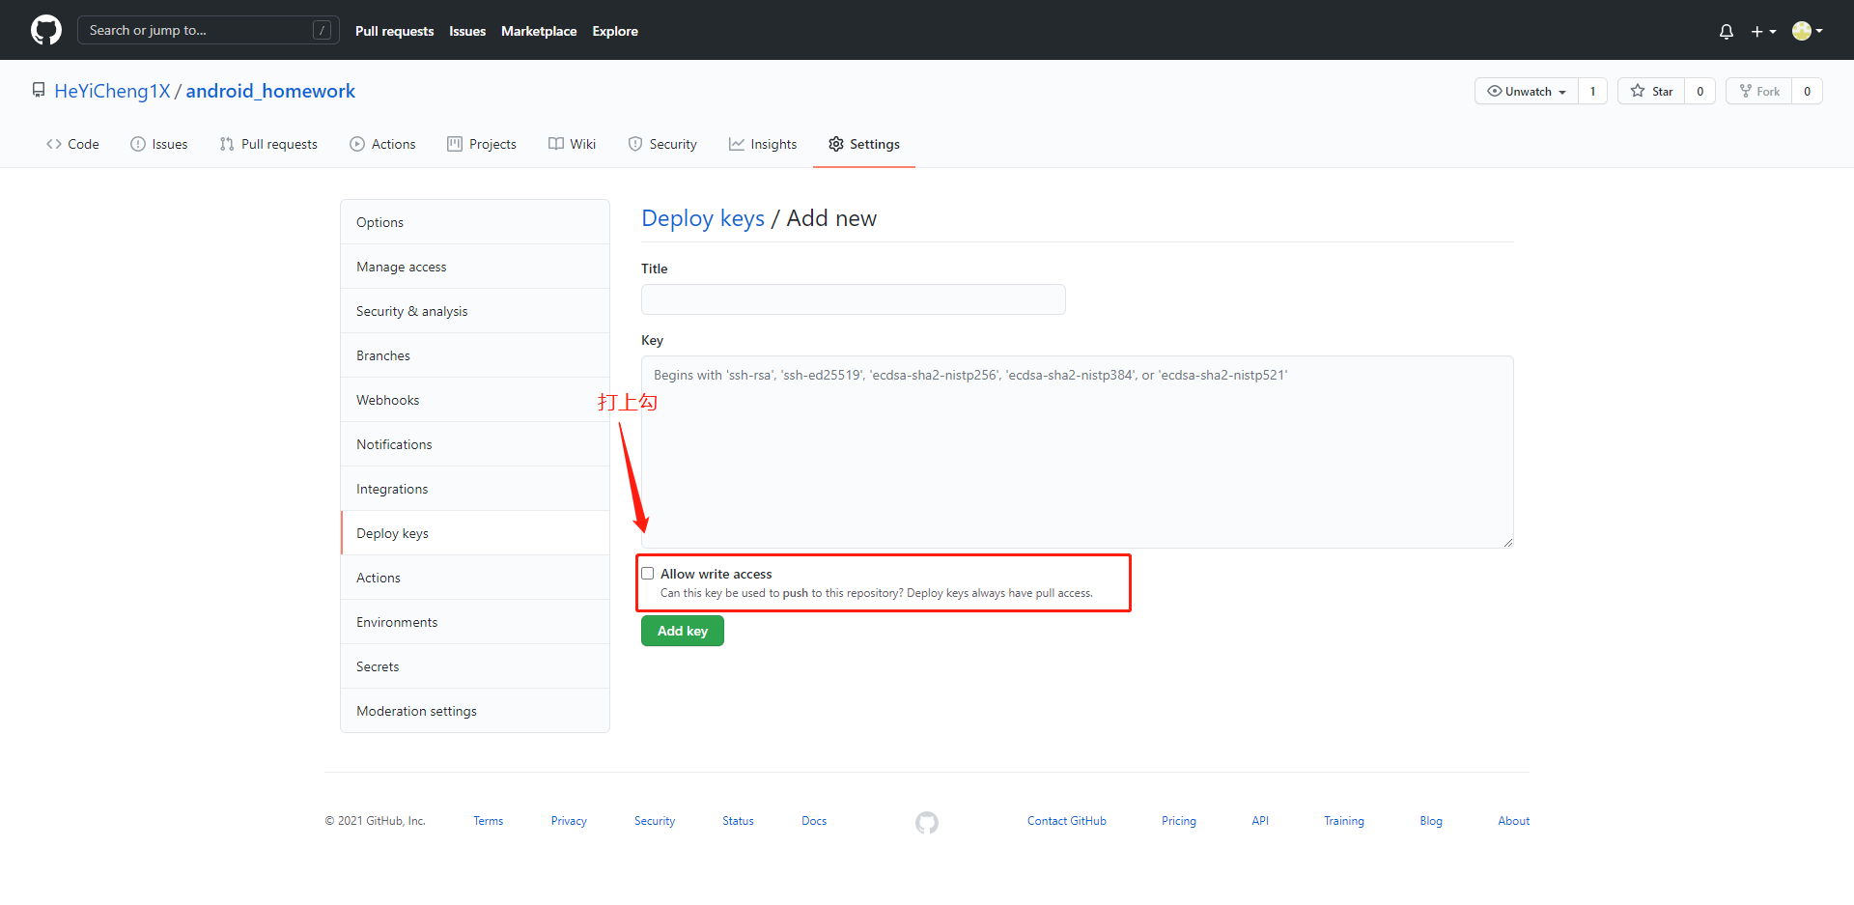Open Options in settings sidebar

tap(475, 222)
